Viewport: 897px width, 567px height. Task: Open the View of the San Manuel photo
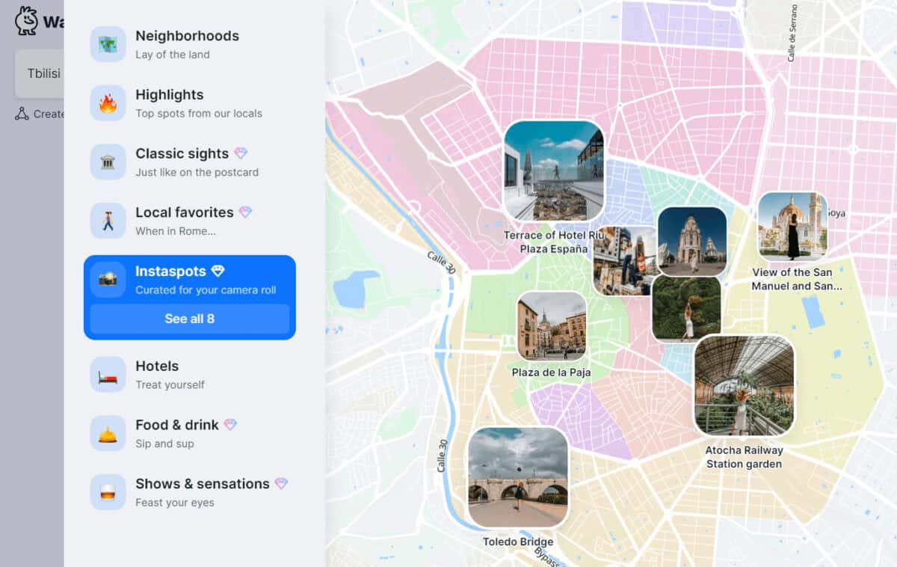[795, 224]
